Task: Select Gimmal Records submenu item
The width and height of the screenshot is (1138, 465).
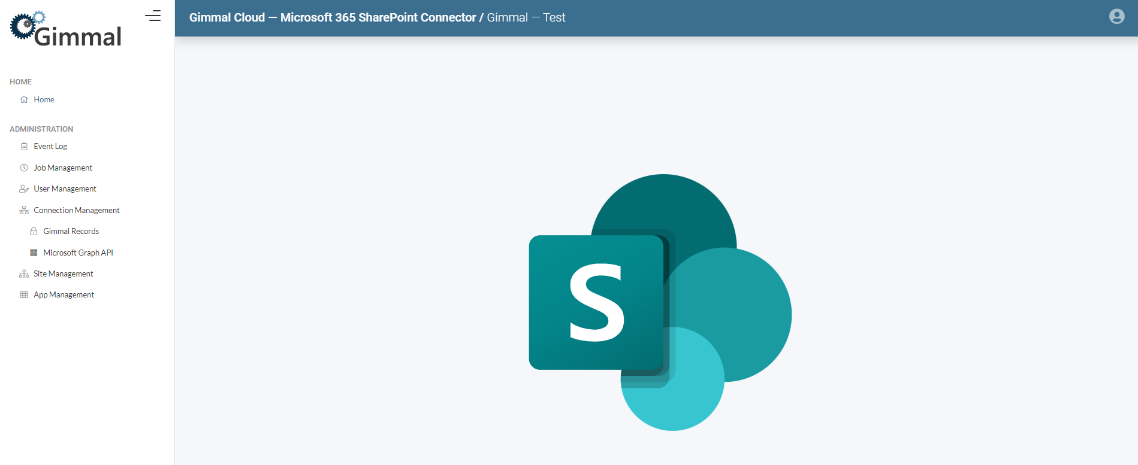Action: click(71, 232)
